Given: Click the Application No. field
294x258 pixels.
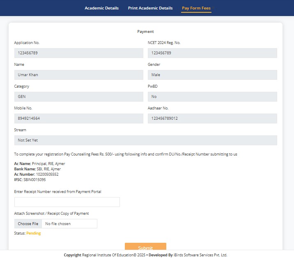Looking at the screenshot, I should pos(78,53).
